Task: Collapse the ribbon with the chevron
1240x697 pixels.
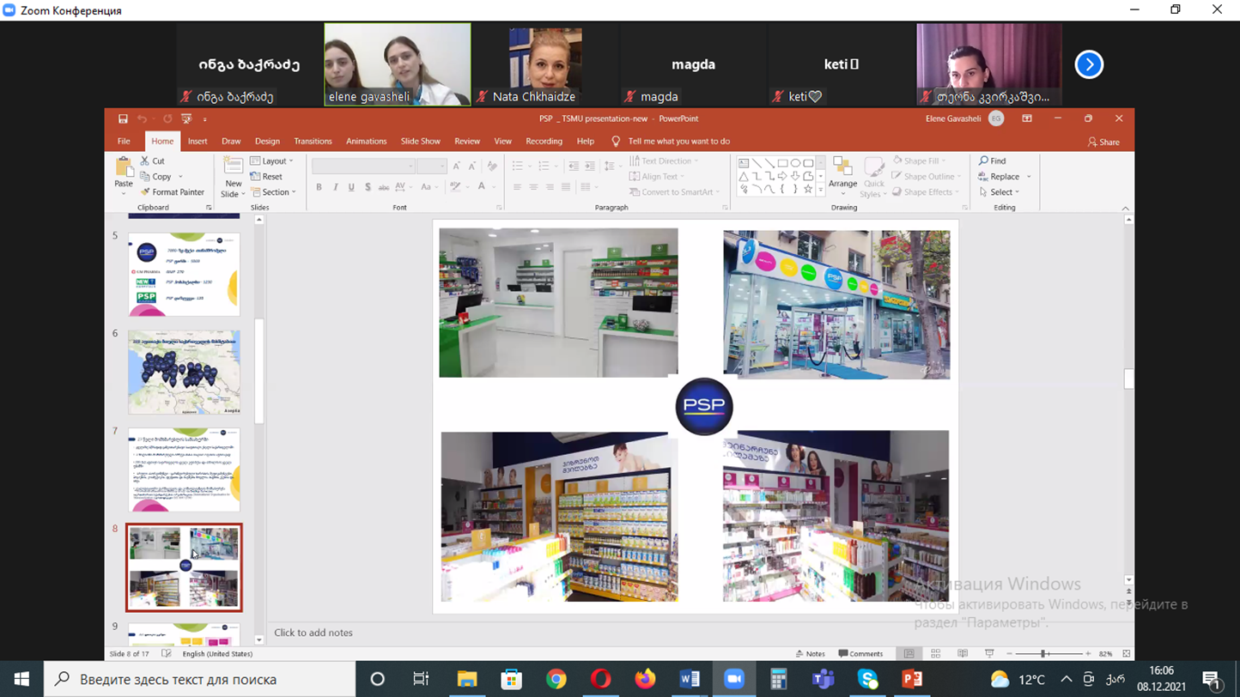Action: (x=1126, y=209)
